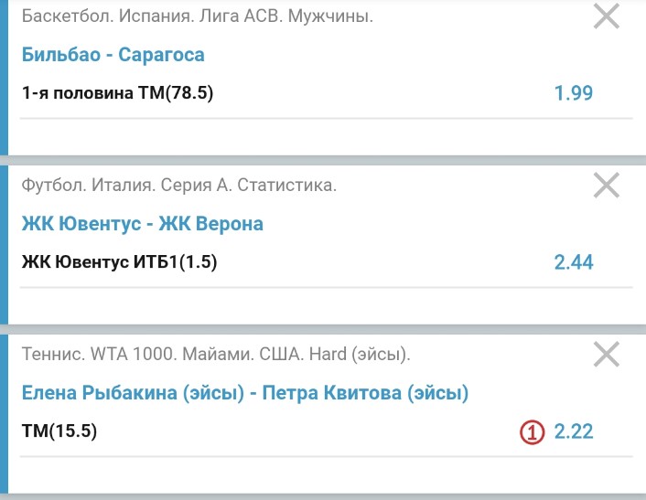Click the Теннис. WTA 1000. Майами header
Viewport: 646px width, 500px height.
(x=215, y=354)
